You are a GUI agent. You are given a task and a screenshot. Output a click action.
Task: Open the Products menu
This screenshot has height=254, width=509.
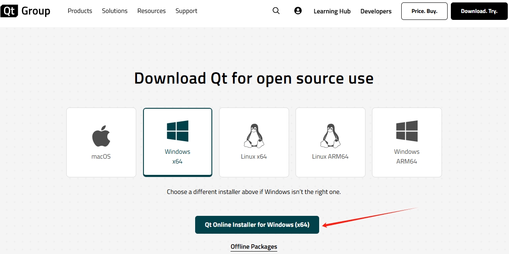point(80,11)
